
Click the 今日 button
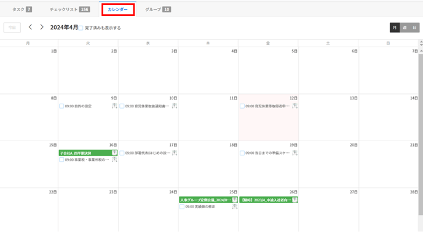click(x=12, y=28)
